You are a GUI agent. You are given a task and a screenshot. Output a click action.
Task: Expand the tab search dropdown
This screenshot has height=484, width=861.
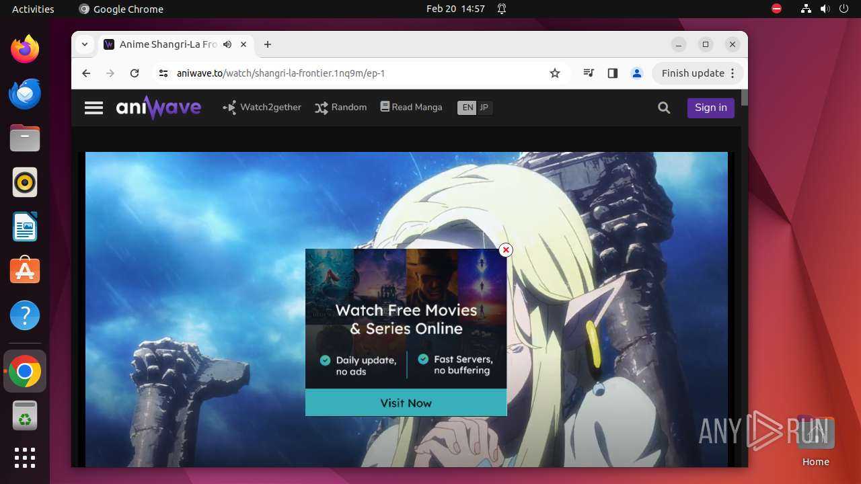84,44
